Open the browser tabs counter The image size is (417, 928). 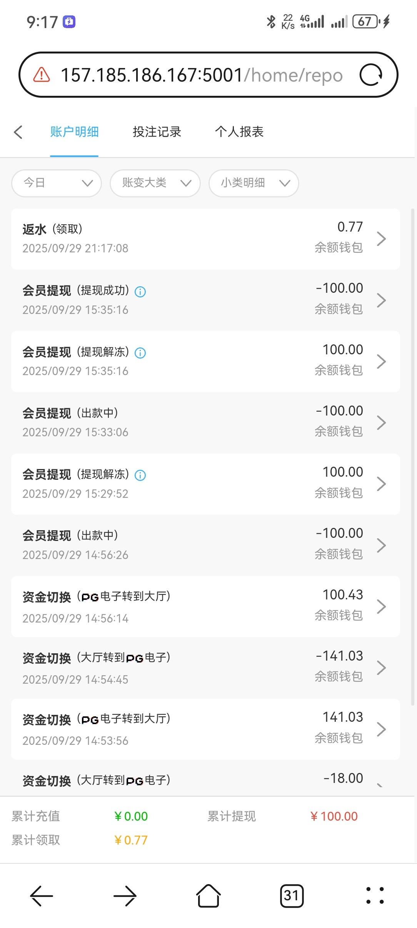point(292,896)
